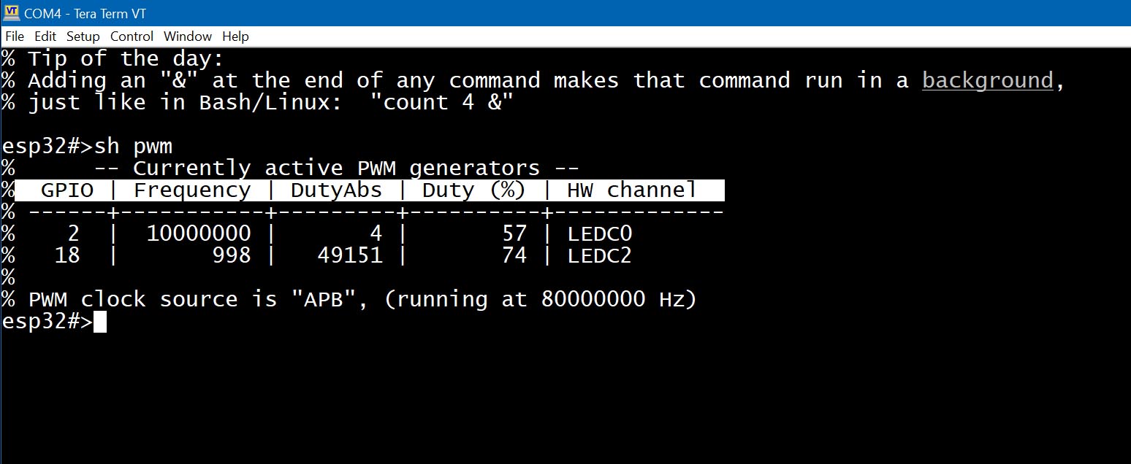
Task: Open the Edit menu
Action: [45, 36]
